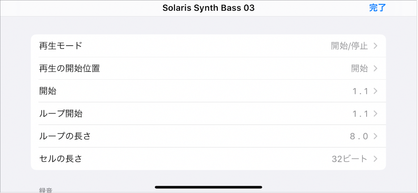Click the 1 . 1 value for ループ開始
Image resolution: width=418 pixels, height=193 pixels.
pos(360,114)
